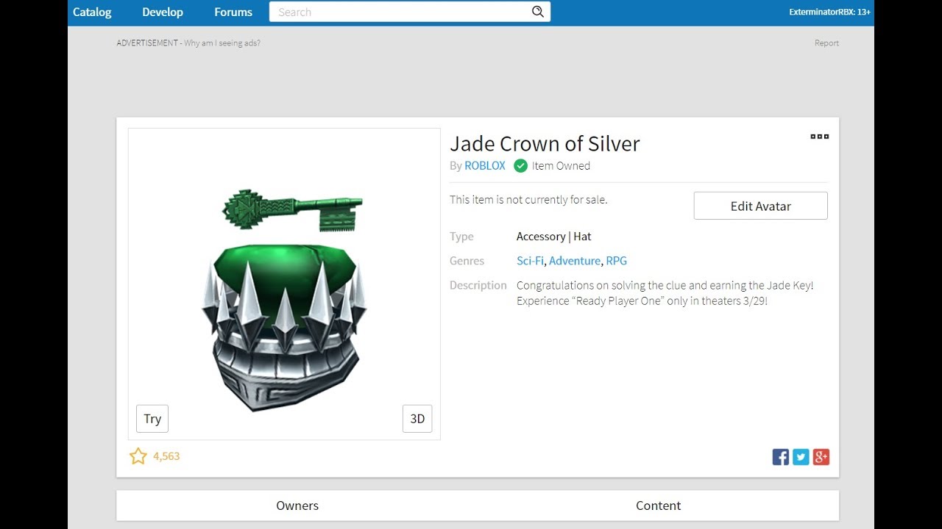
Task: Toggle the 3D view button
Action: pyautogui.click(x=417, y=419)
